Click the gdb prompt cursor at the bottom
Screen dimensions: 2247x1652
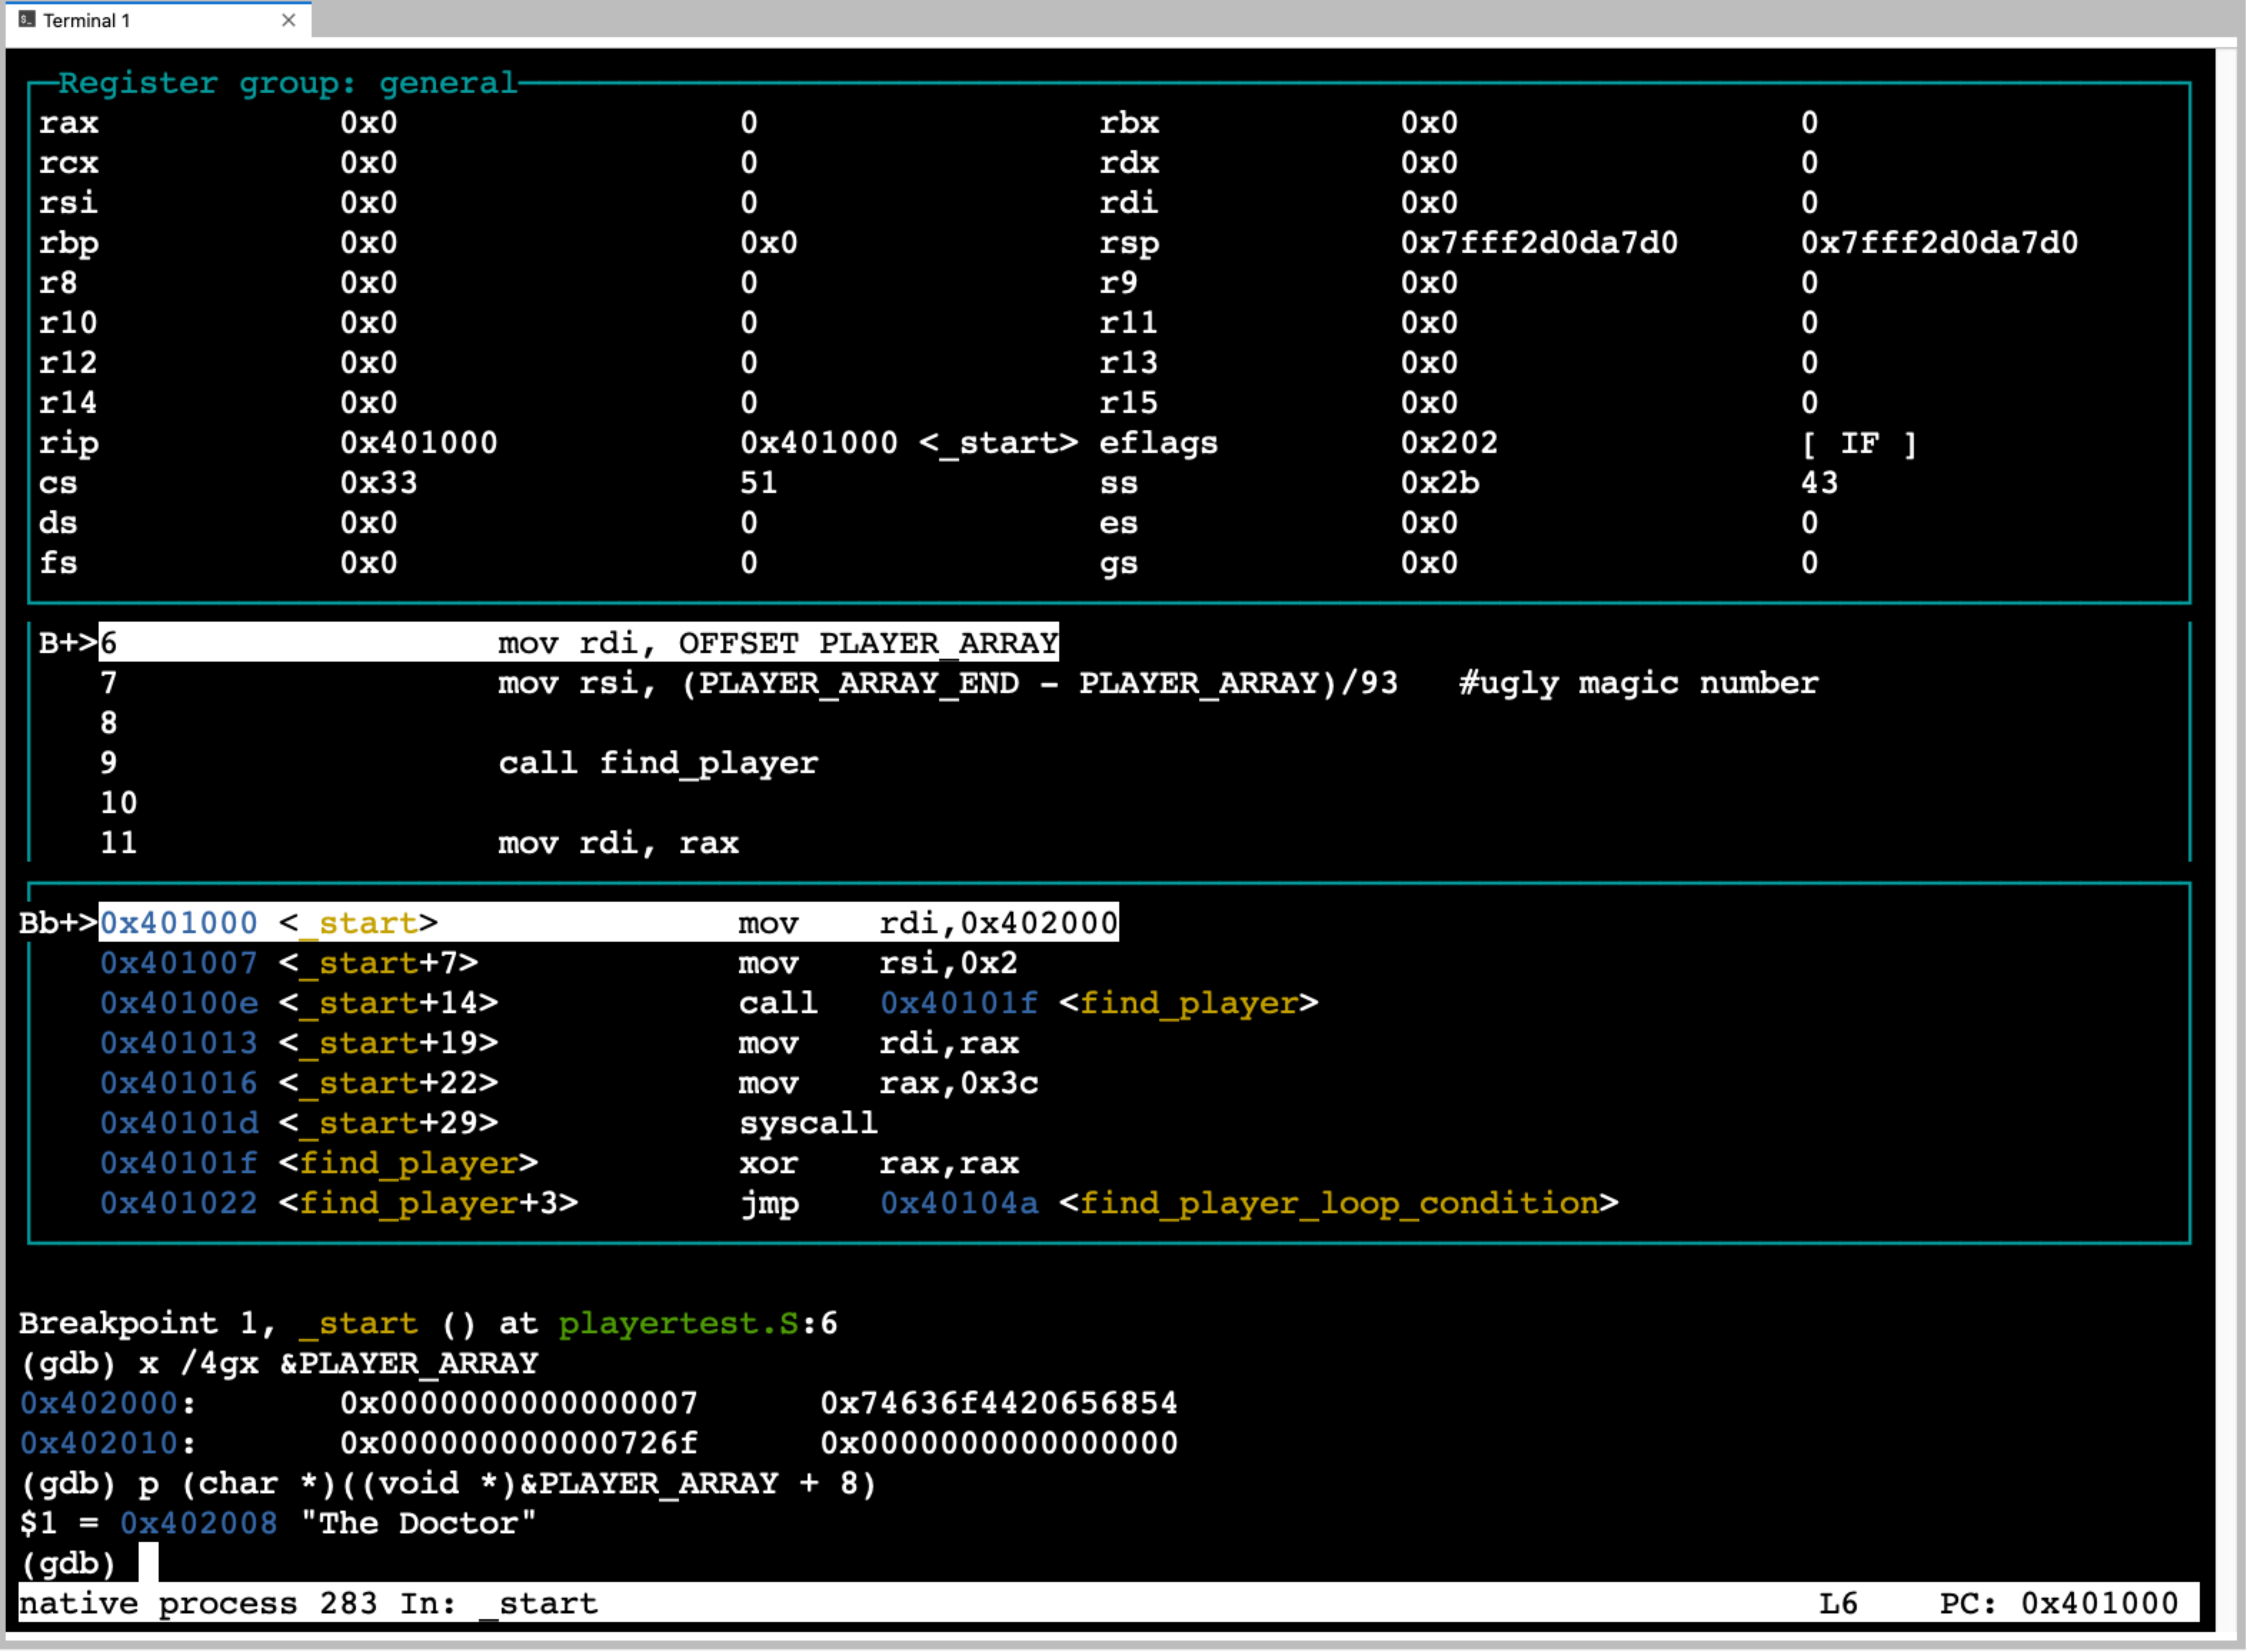[148, 1562]
